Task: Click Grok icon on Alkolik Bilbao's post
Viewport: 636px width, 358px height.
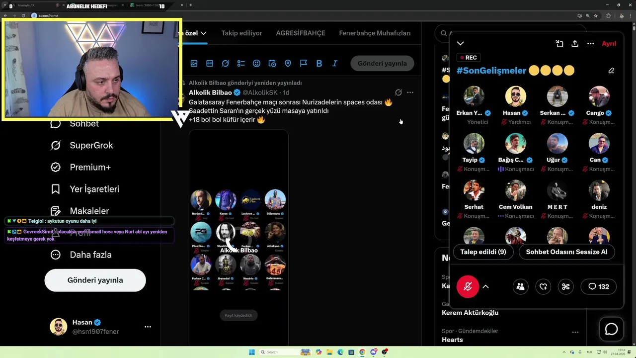Action: (x=398, y=92)
